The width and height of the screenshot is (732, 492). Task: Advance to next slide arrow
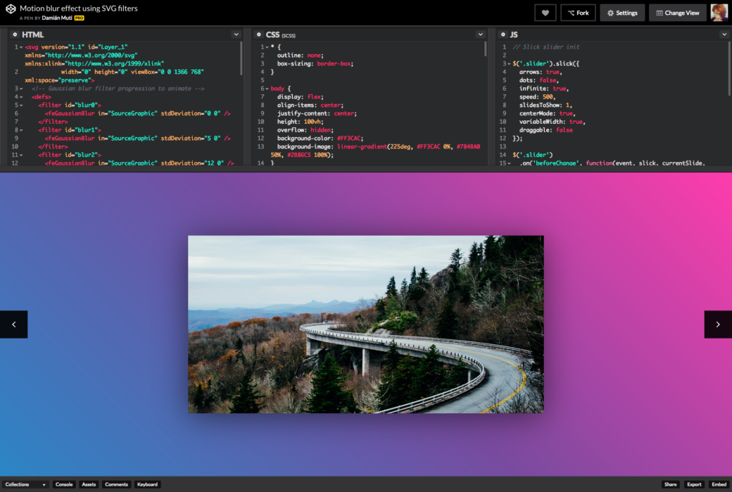[x=718, y=324]
